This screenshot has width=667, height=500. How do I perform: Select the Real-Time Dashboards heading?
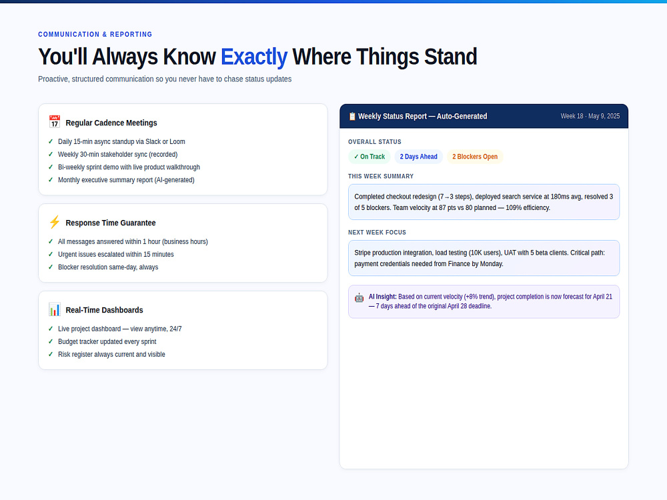click(x=104, y=310)
